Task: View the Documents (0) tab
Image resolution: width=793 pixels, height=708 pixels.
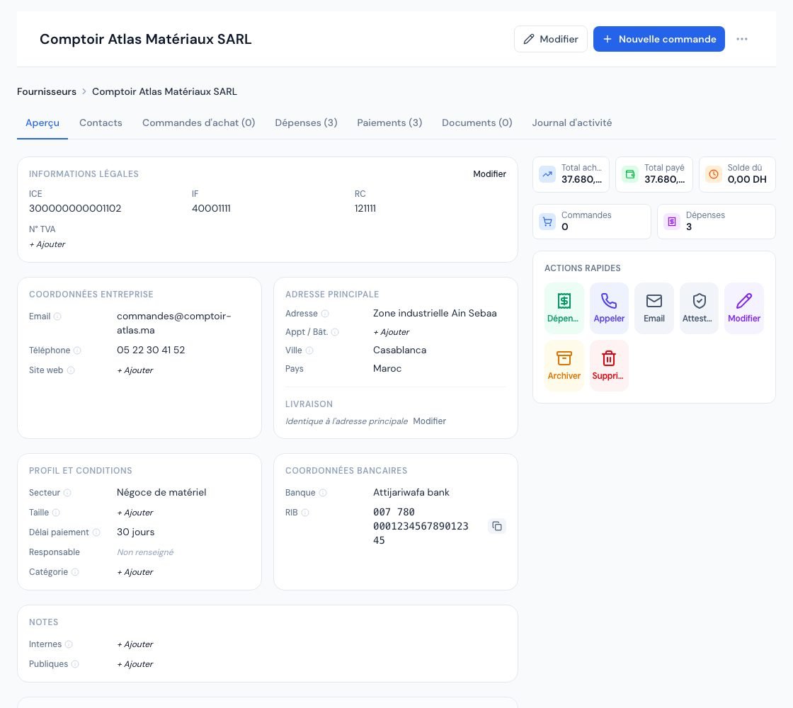Action: pos(477,123)
